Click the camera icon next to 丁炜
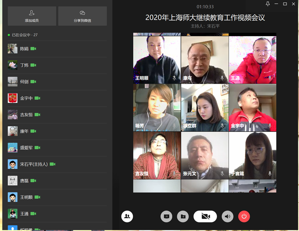 point(33,65)
